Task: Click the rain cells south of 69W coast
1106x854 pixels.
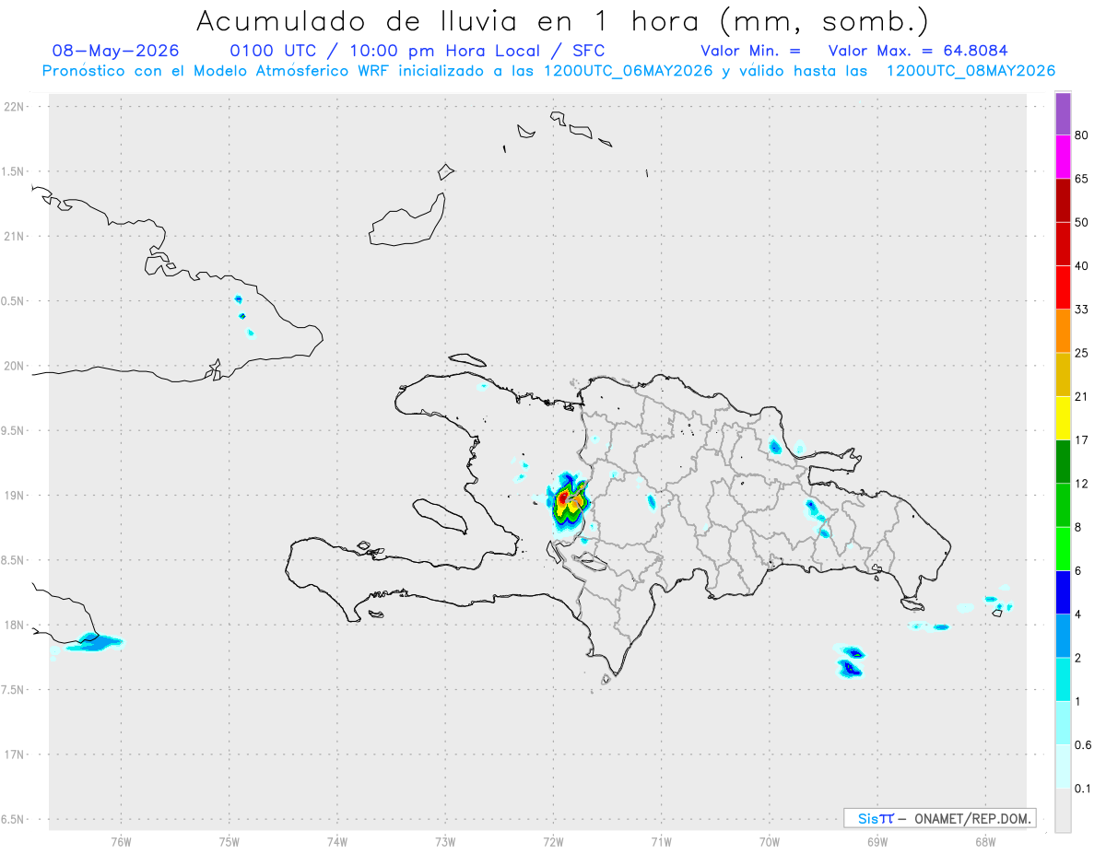Action: 850,661
